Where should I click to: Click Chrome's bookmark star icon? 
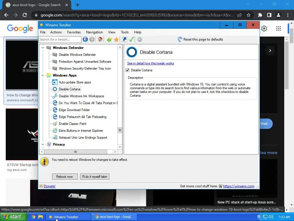(249, 15)
